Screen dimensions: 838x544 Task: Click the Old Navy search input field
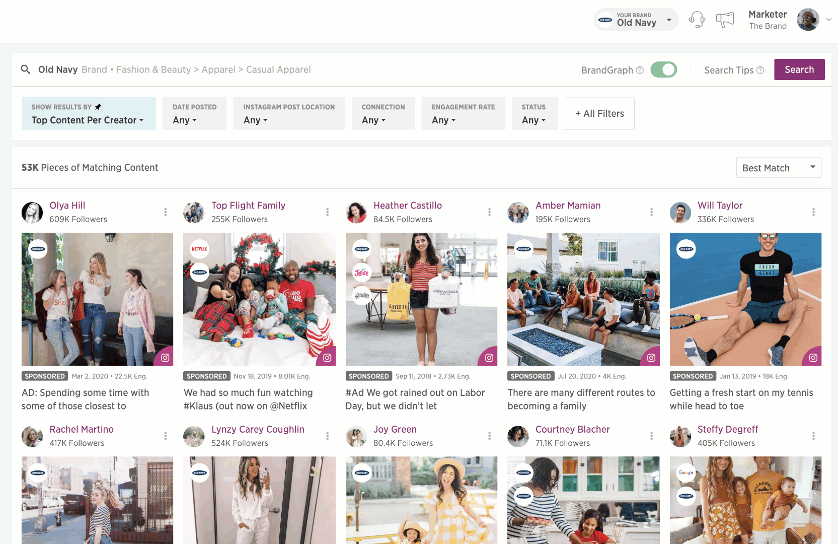(x=297, y=70)
